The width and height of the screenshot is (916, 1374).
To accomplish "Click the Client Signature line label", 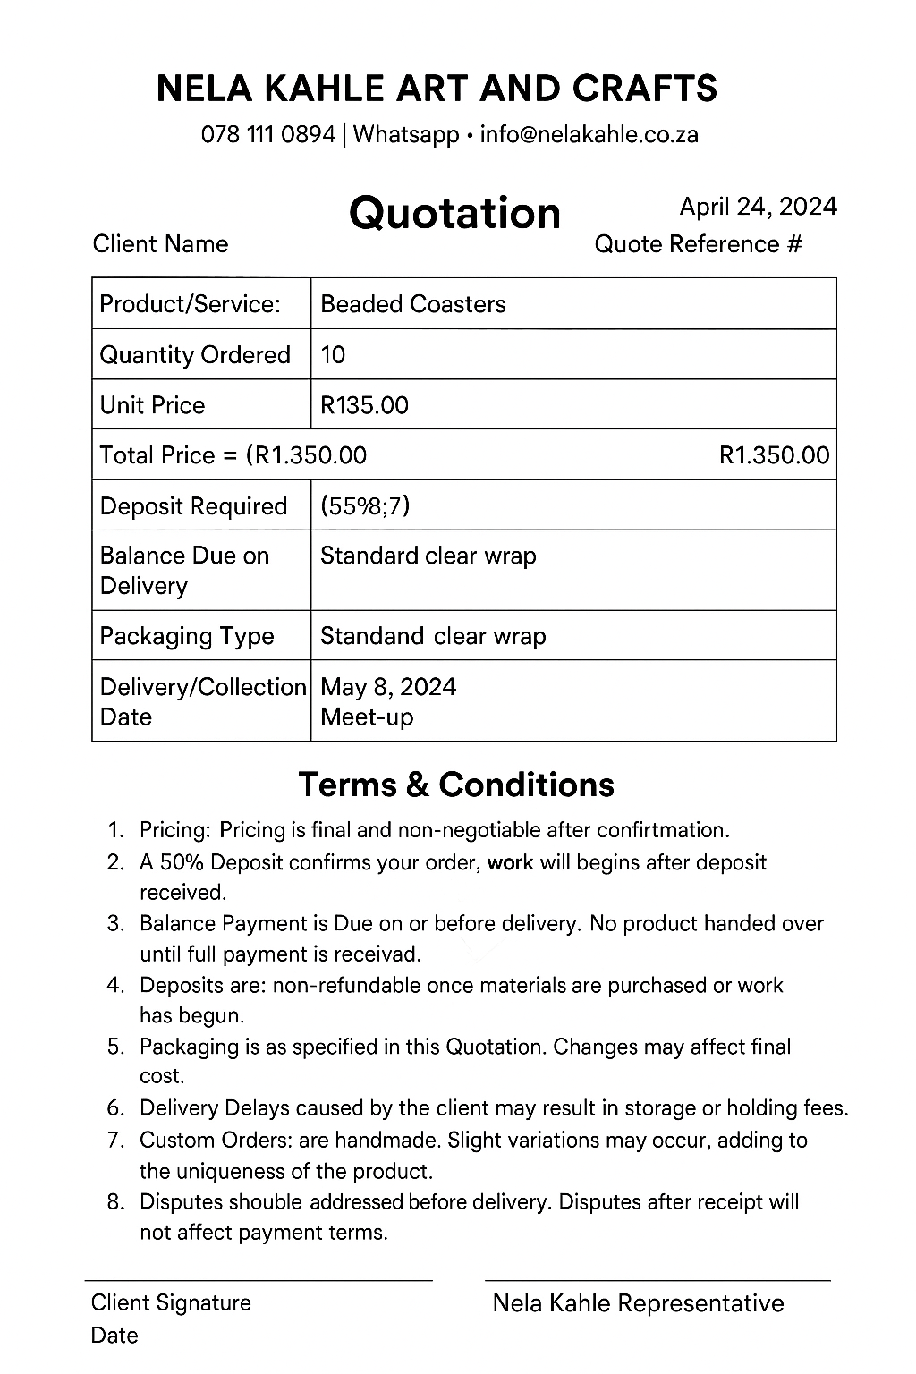I will click(171, 1302).
